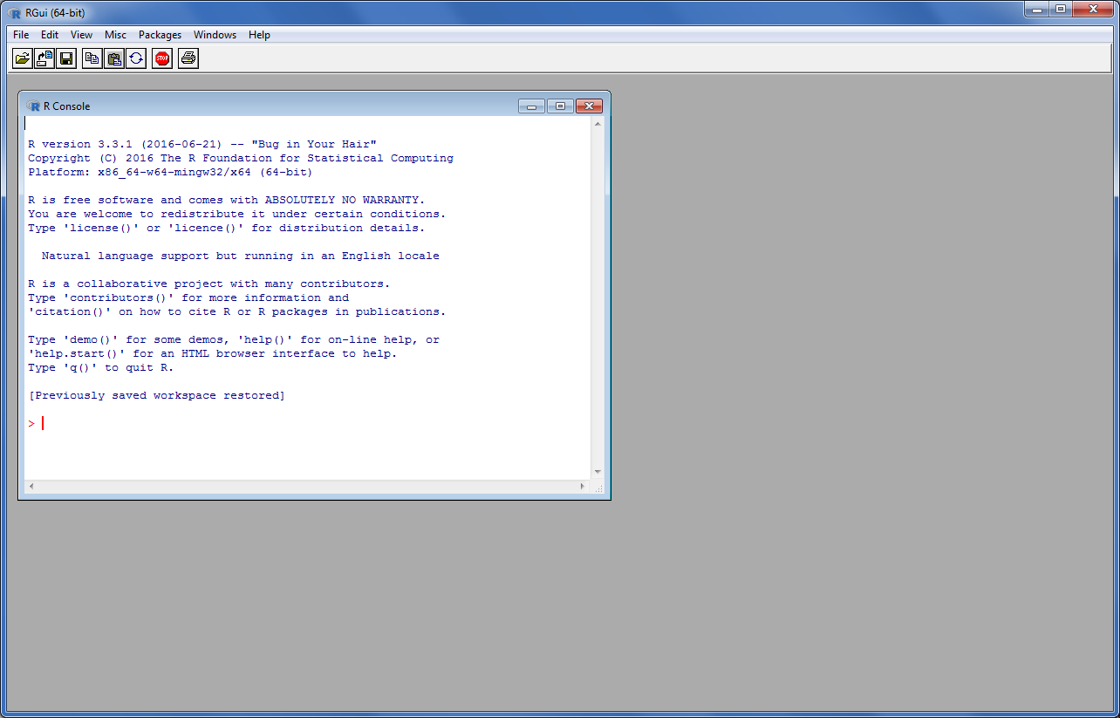Click the 'citation()' text in console
This screenshot has width=1120, height=718.
70,311
